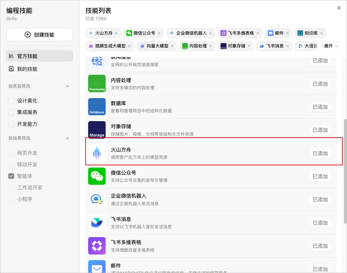Check the 开发能力 filter checkbox

click(x=11, y=124)
